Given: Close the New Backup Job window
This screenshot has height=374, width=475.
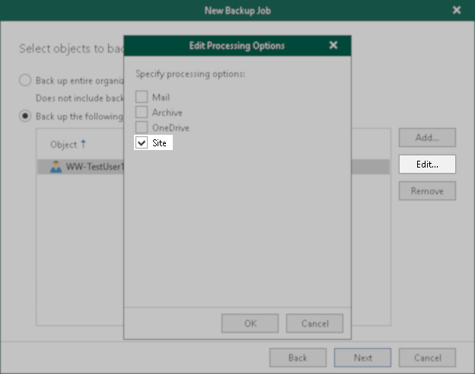Looking at the screenshot, I should [457, 11].
